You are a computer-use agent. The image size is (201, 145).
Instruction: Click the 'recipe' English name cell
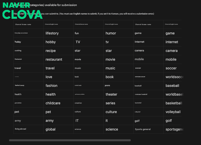pyautogui.click(x=58, y=51)
